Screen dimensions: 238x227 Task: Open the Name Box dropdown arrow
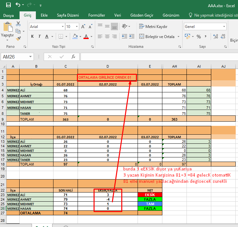coord(31,57)
